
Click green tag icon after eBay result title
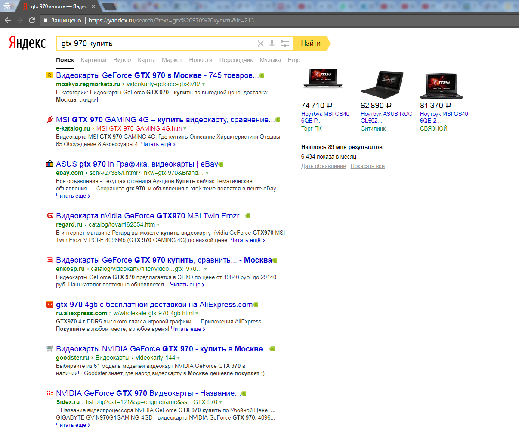221,164
